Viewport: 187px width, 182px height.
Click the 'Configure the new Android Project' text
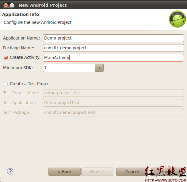pyautogui.click(x=38, y=22)
